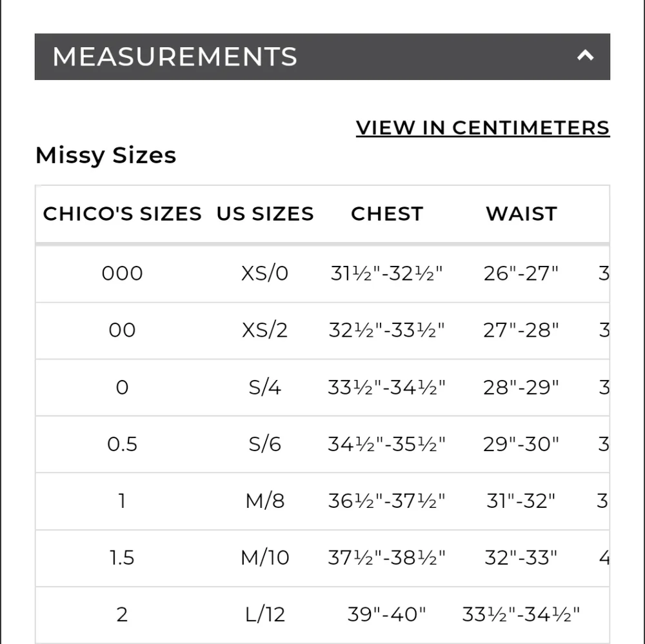Select the US Sizes column header
645x644 pixels.
pos(265,214)
